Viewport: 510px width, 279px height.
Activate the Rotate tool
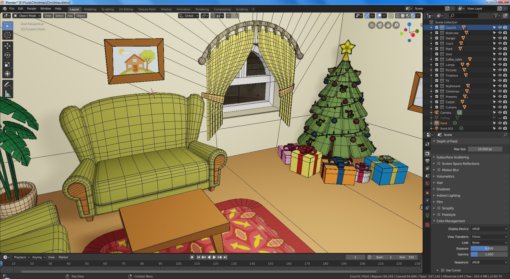(7, 55)
